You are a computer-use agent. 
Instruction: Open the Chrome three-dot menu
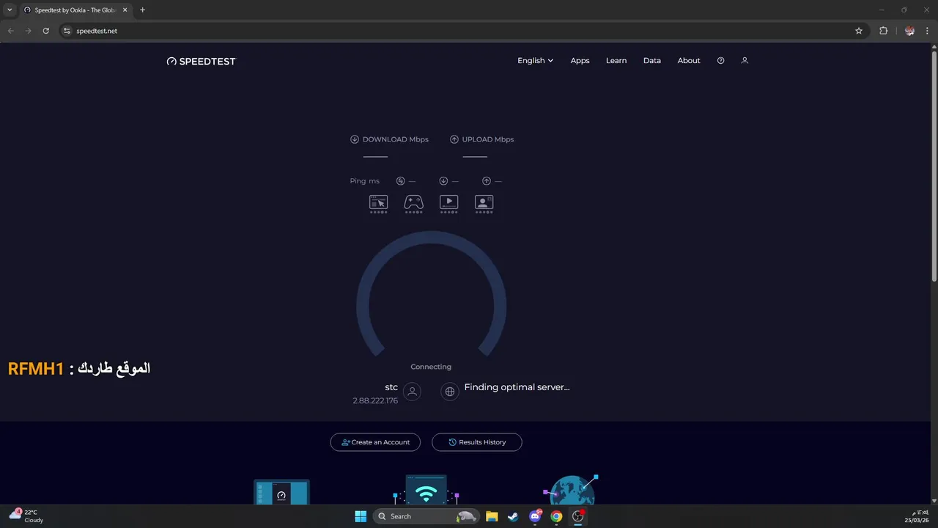pyautogui.click(x=928, y=31)
